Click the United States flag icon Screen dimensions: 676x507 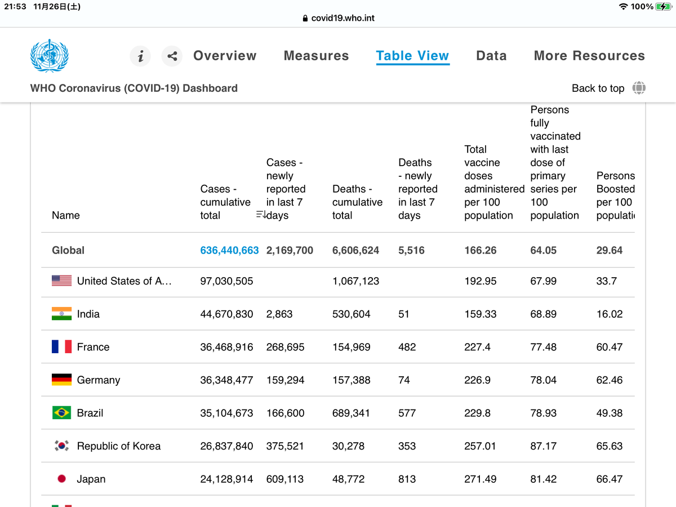(x=61, y=281)
